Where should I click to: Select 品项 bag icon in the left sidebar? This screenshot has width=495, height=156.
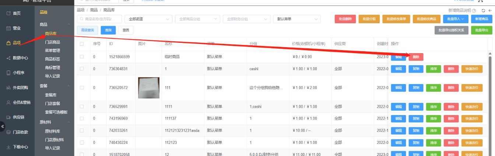8,43
